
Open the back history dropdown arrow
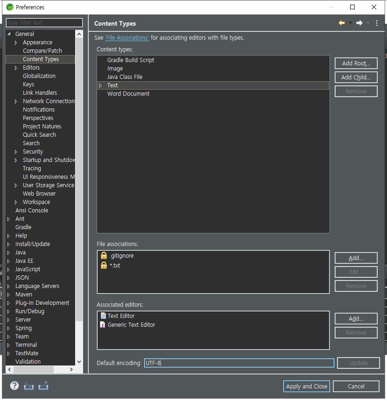350,23
